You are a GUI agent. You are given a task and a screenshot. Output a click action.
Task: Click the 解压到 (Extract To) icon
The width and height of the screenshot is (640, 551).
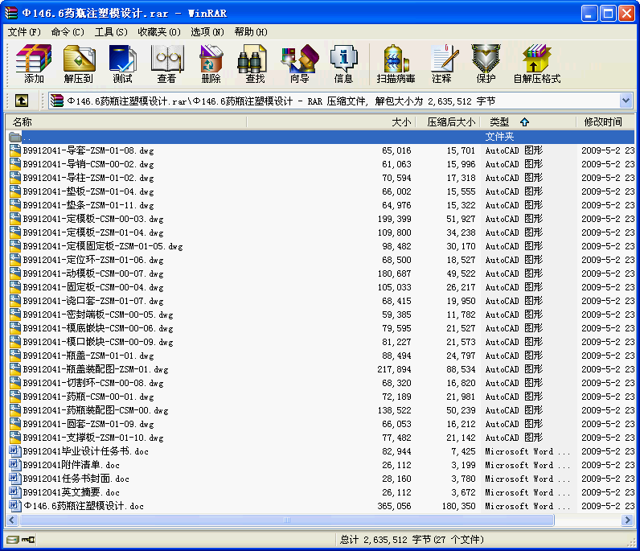[78, 64]
